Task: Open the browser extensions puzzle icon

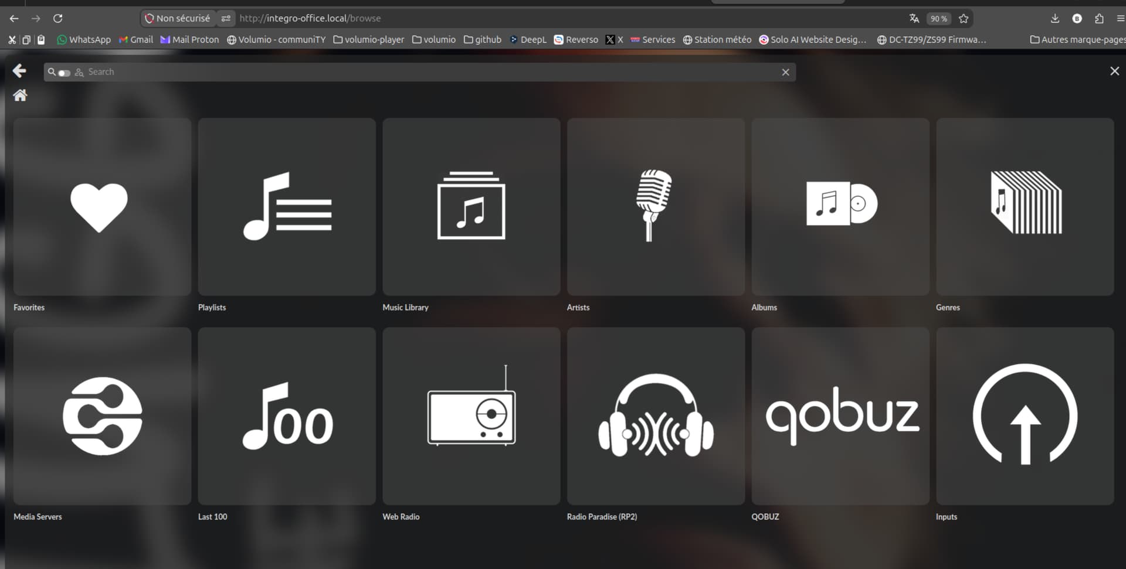Action: click(1099, 18)
